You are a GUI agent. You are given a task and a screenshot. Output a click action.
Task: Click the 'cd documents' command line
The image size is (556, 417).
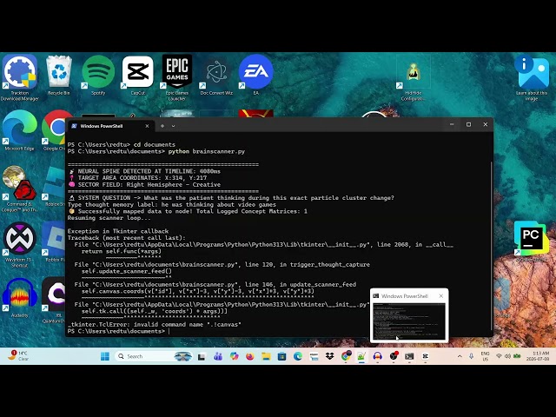(x=122, y=145)
